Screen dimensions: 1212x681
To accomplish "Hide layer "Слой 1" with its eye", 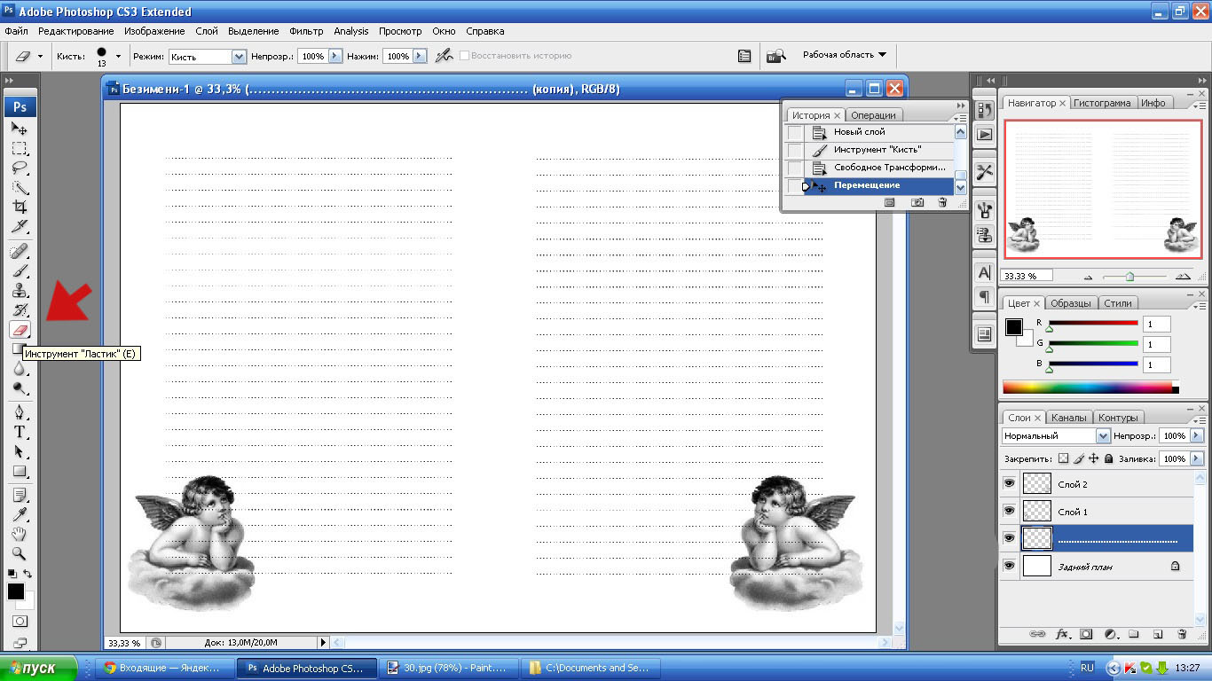I will pos(1009,511).
